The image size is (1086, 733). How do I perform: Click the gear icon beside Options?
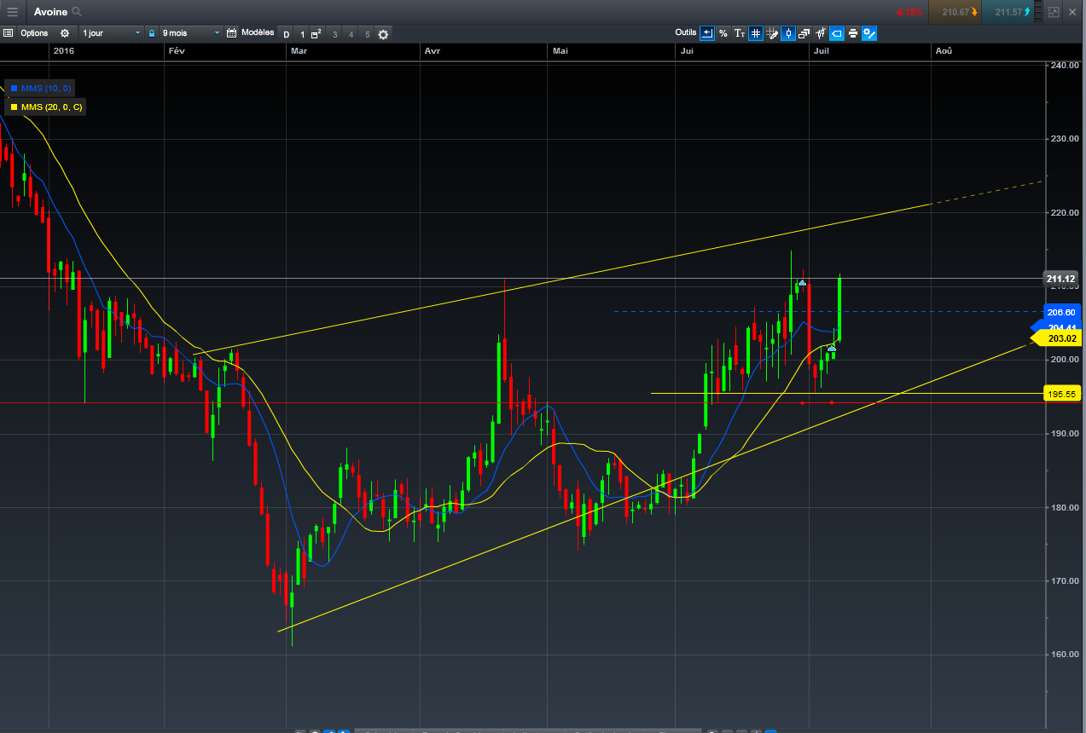[x=65, y=33]
